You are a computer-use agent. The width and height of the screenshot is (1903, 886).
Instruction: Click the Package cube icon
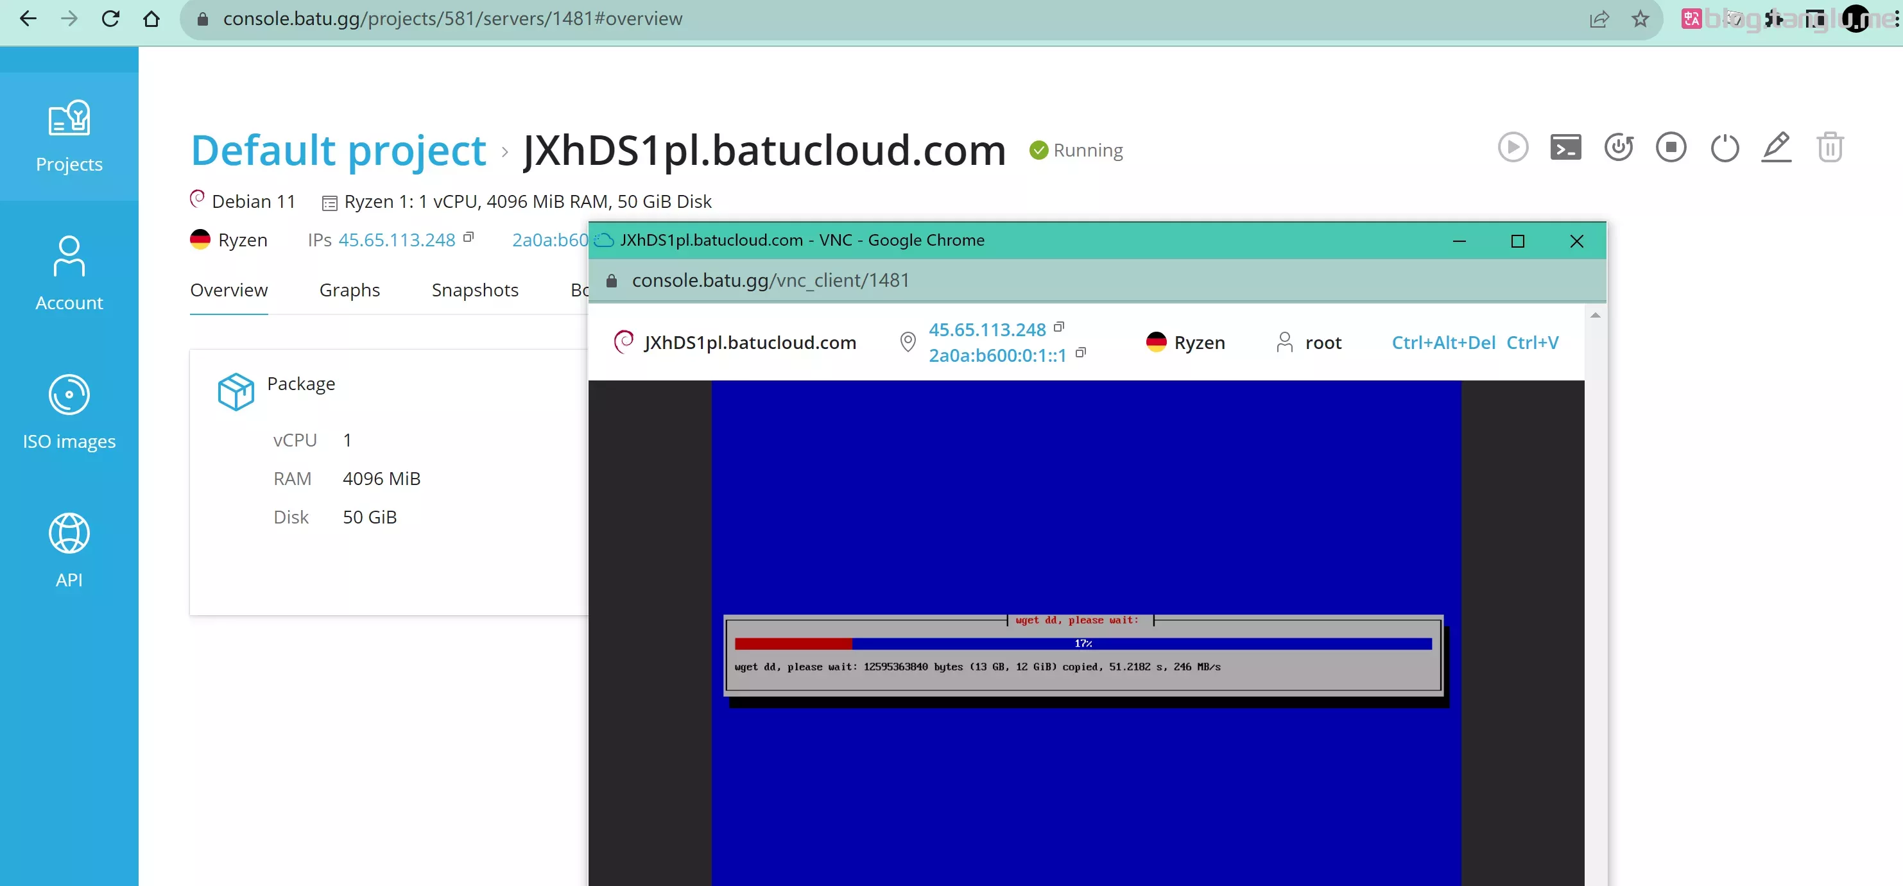click(x=236, y=391)
